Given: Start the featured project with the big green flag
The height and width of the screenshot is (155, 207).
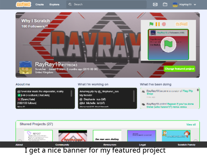Looking at the screenshot, I should pyautogui.click(x=168, y=45).
